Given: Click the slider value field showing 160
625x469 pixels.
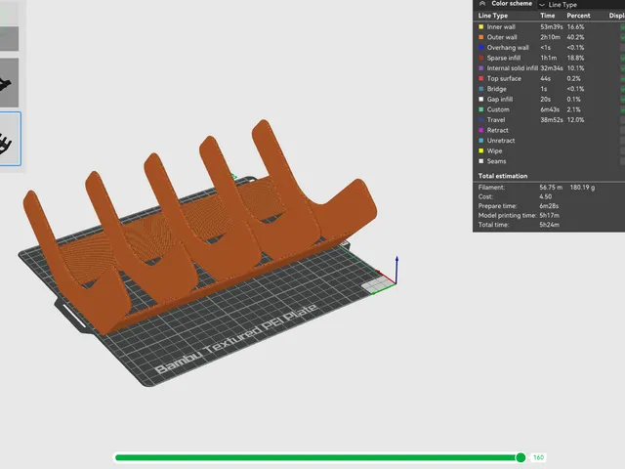Looking at the screenshot, I should point(538,457).
